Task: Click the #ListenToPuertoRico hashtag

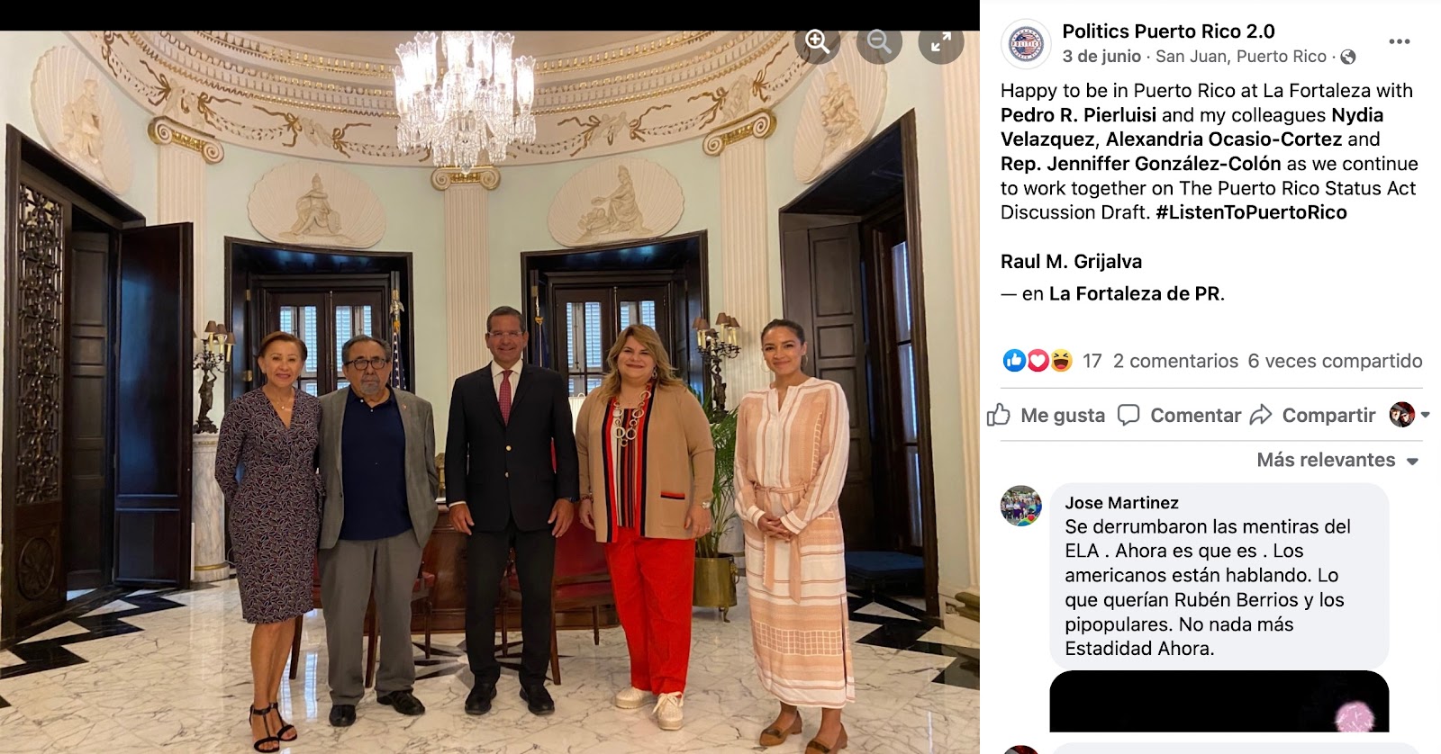Action: (1251, 212)
